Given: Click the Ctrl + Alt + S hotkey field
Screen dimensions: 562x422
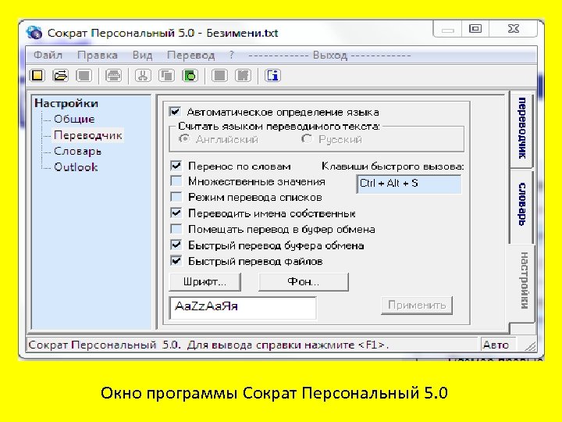Looking at the screenshot, I should [x=408, y=184].
